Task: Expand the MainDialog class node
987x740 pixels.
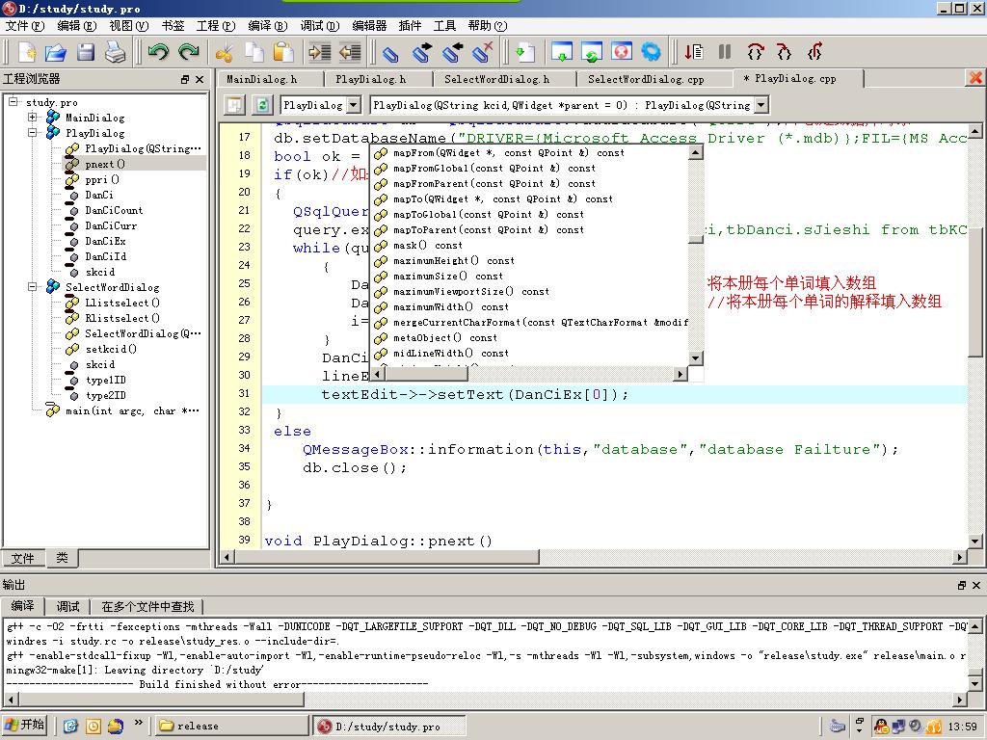Action: coord(33,117)
